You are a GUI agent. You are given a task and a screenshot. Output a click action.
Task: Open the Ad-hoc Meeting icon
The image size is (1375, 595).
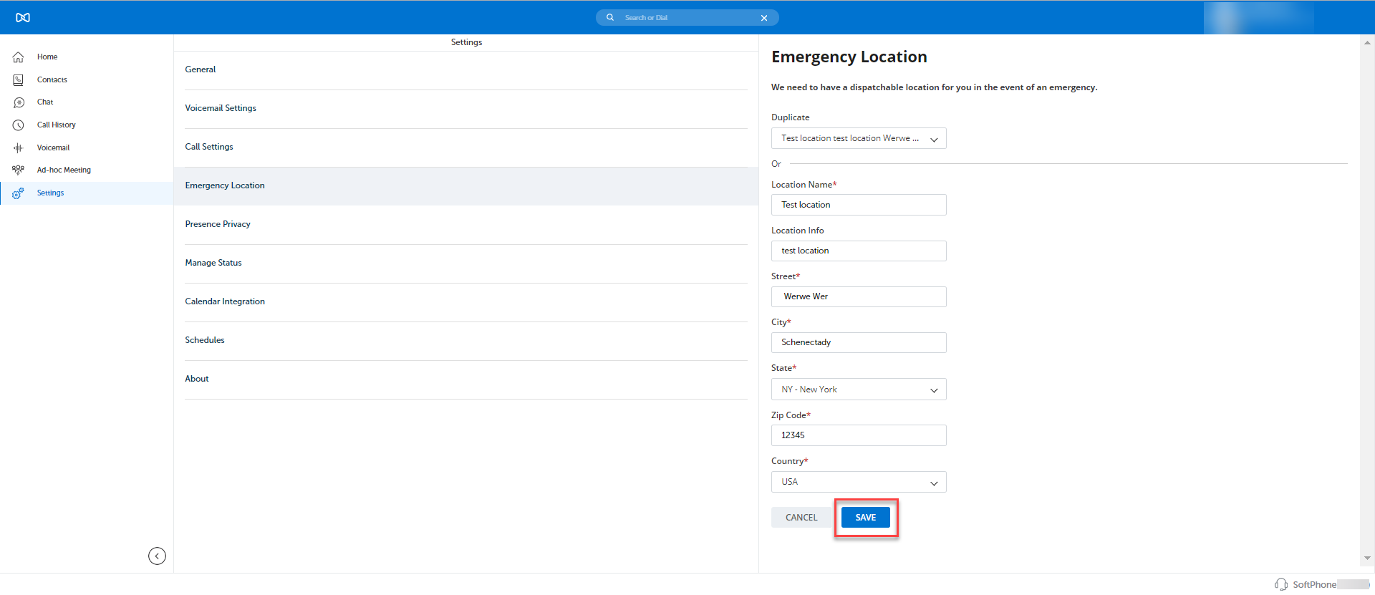pos(19,170)
